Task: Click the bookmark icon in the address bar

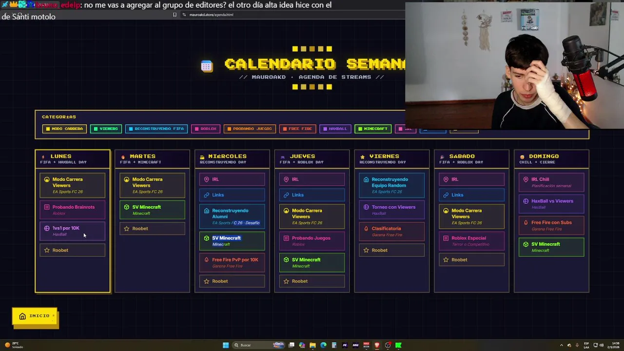Action: point(175,15)
